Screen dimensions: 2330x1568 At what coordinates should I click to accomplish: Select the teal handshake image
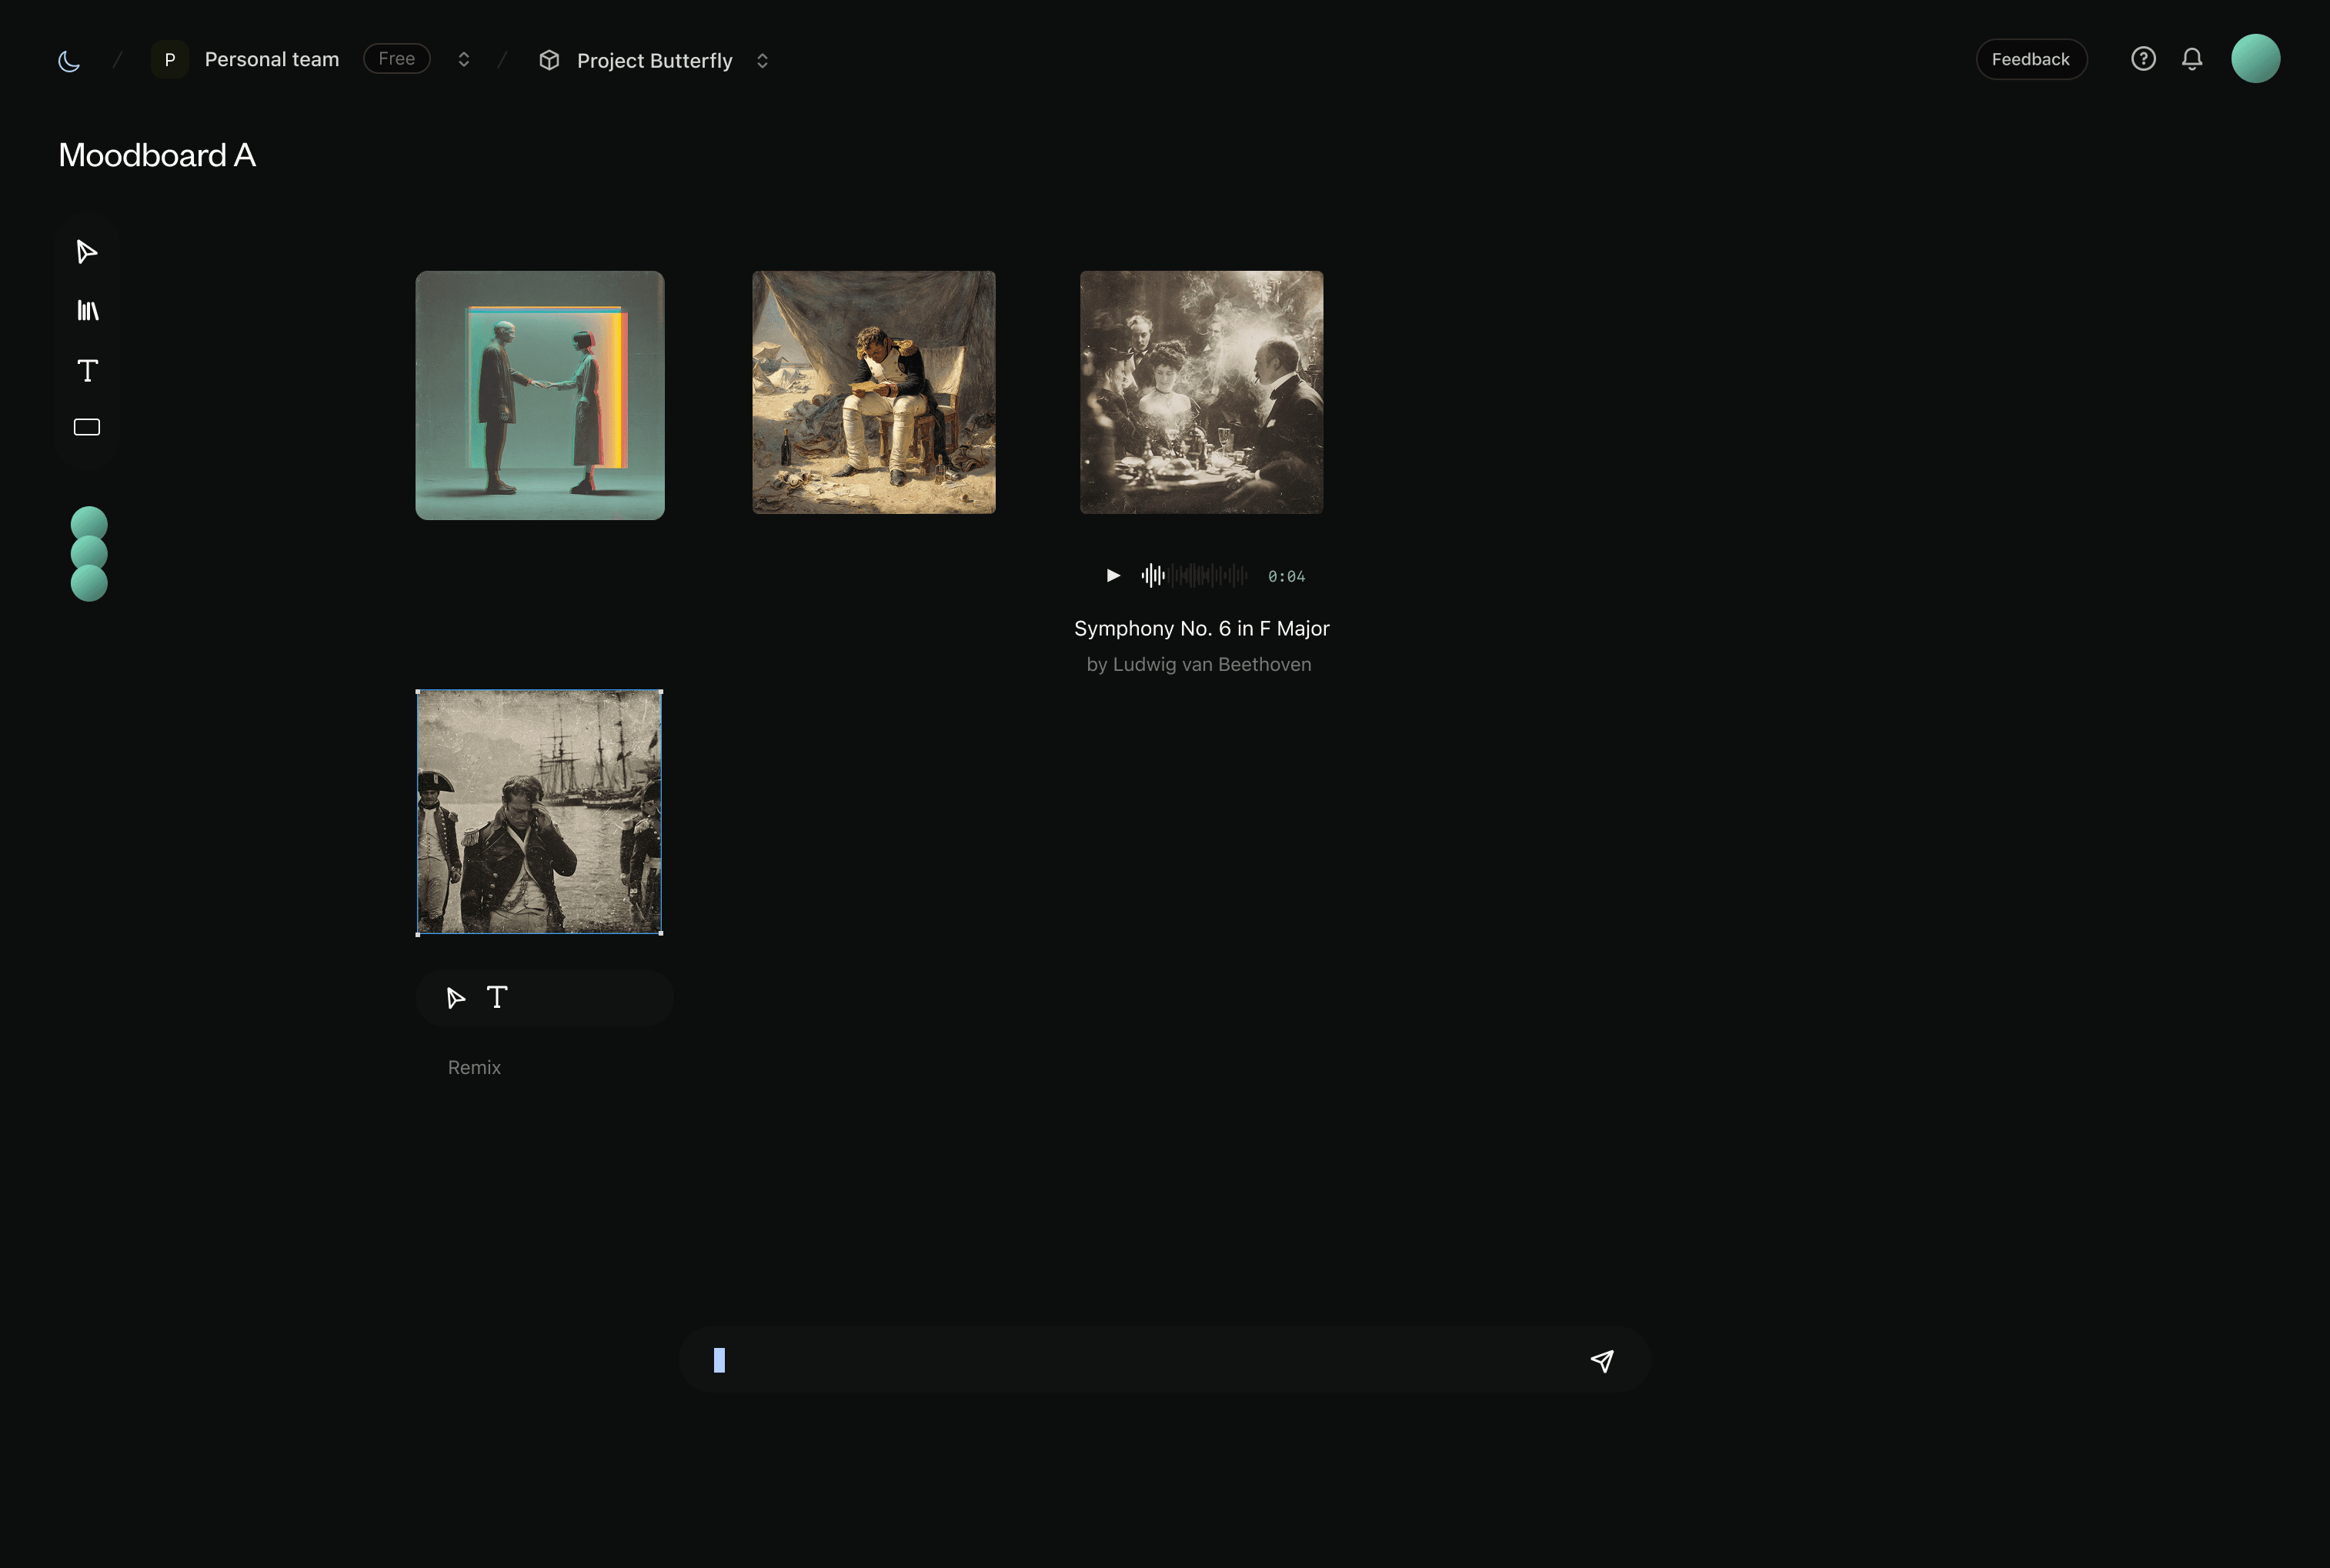pyautogui.click(x=540, y=395)
